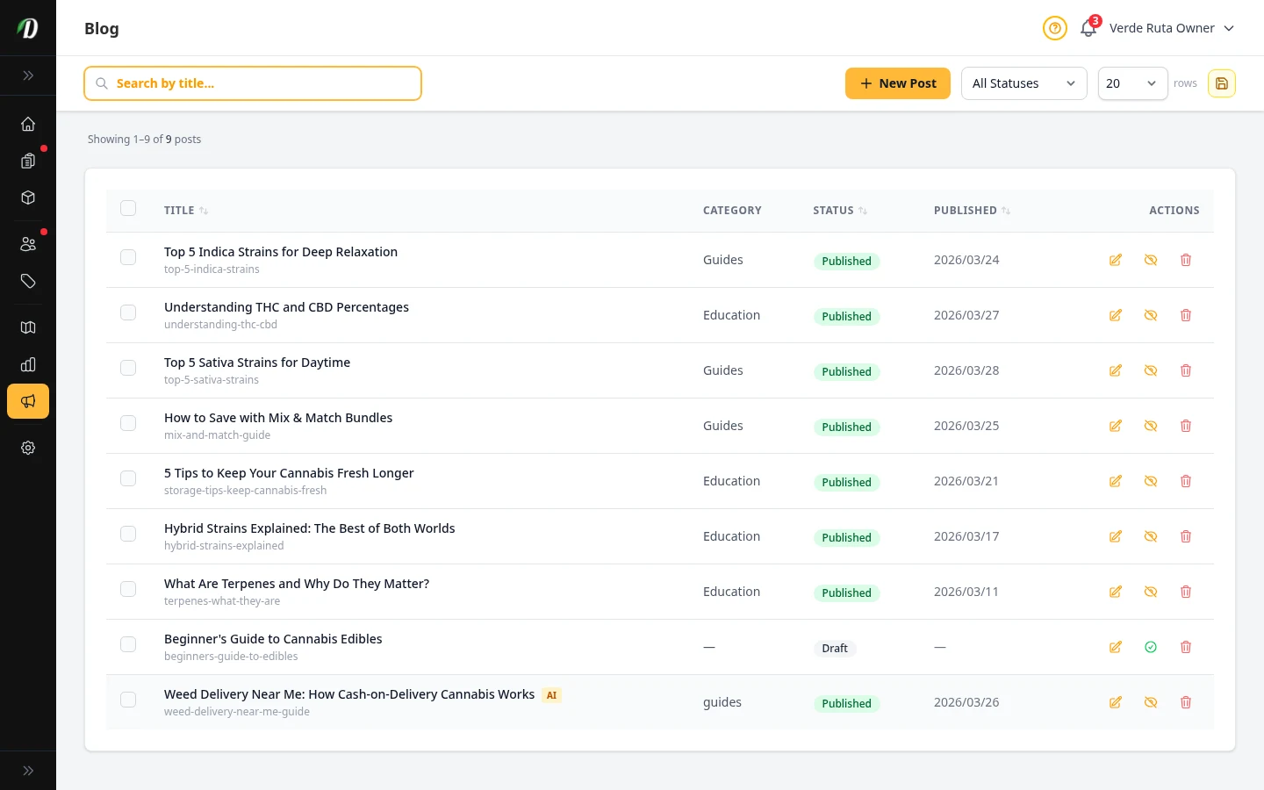Open the rows-per-page dropdown showing 20
Viewport: 1264px width, 790px height.
[1132, 83]
